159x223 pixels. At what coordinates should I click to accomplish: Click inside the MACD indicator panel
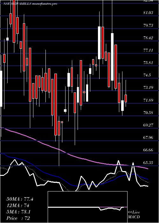[87, 207]
